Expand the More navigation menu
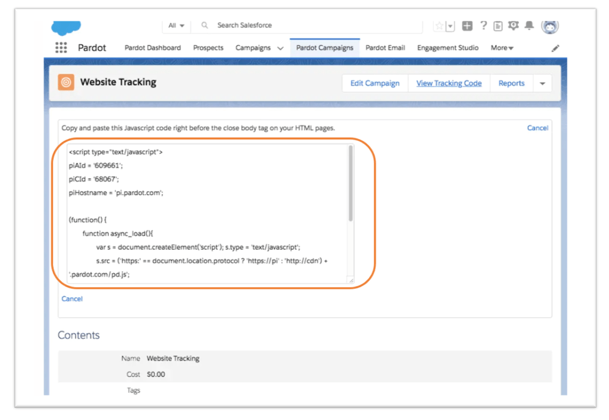This screenshot has width=609, height=420. pyautogui.click(x=502, y=48)
